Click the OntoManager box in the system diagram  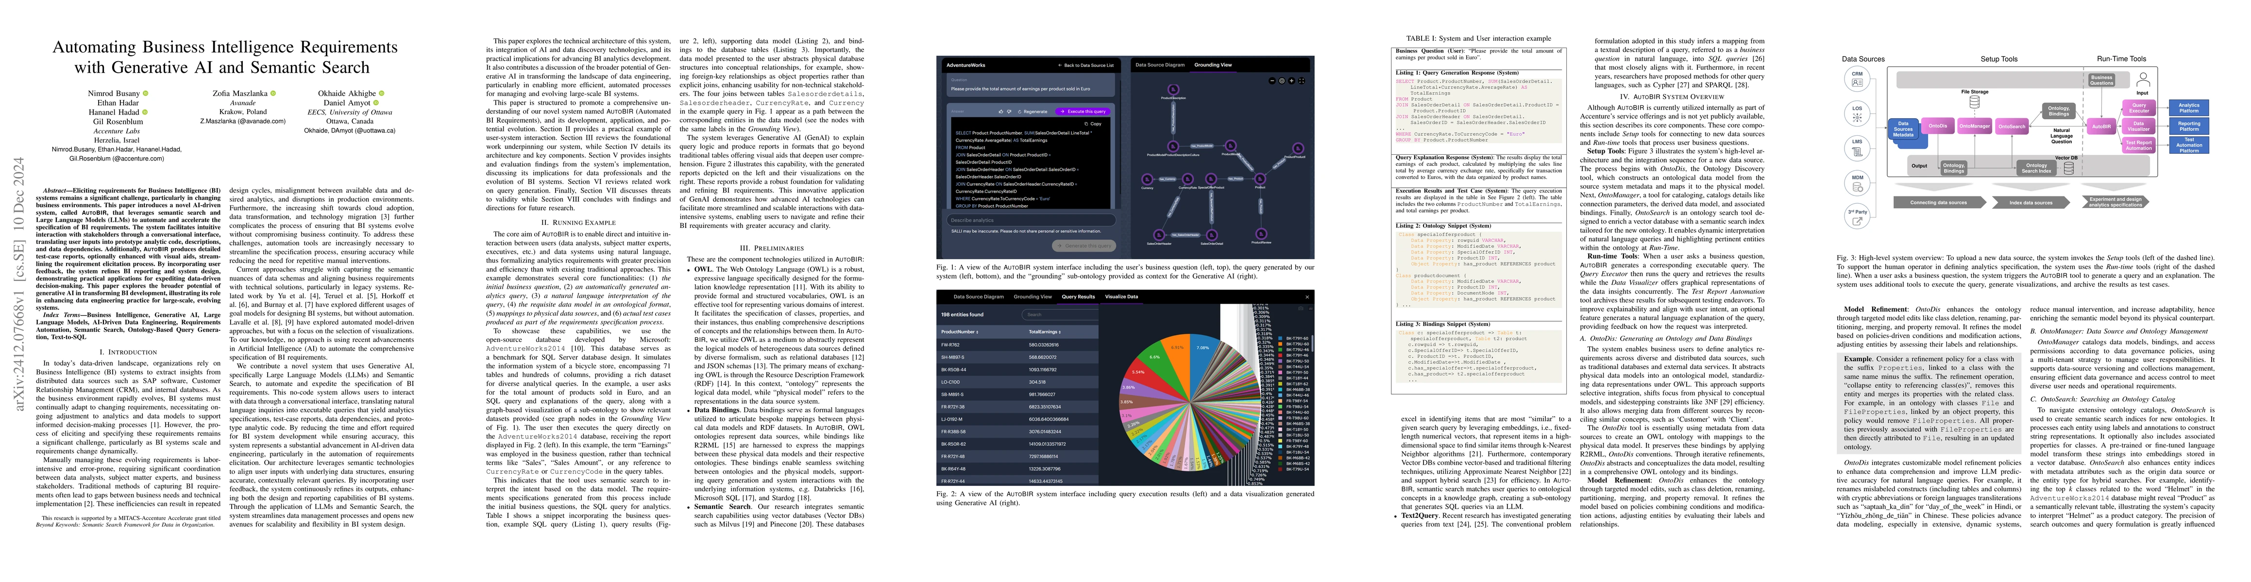point(1975,127)
